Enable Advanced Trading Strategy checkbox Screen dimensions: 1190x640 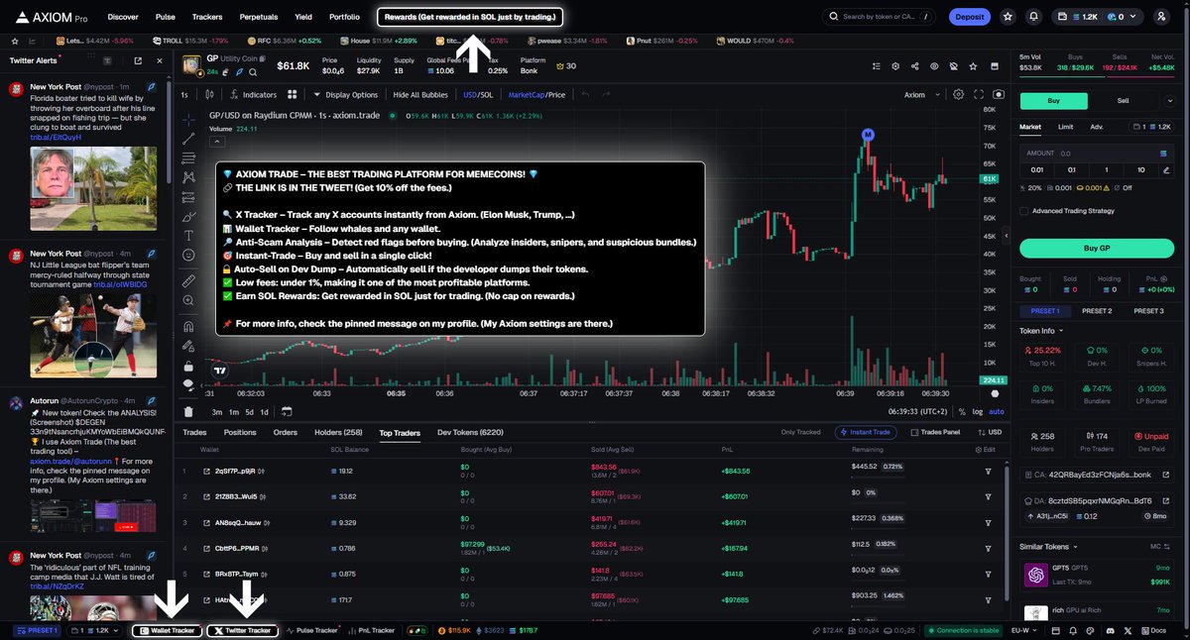[1025, 210]
